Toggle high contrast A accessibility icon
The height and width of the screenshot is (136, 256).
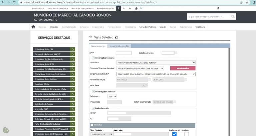pyautogui.click(x=119, y=8)
